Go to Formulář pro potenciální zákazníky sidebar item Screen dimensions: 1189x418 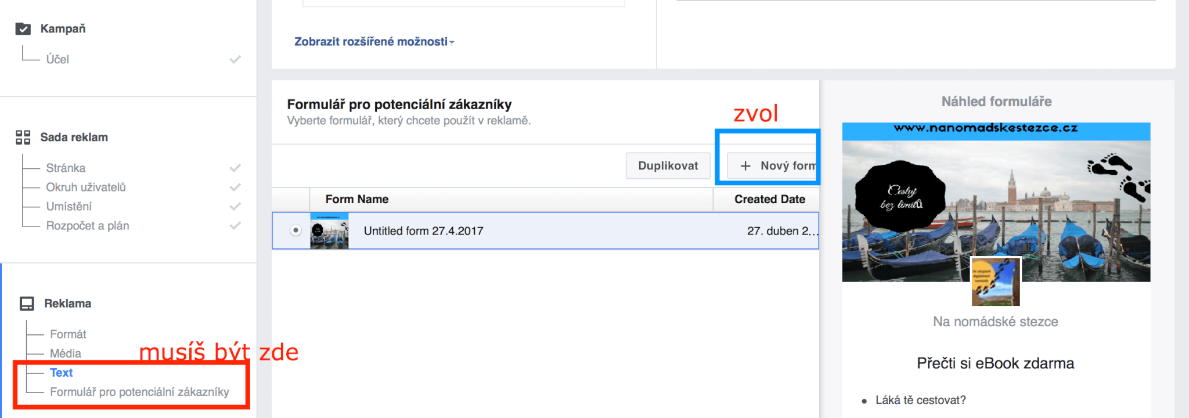[139, 392]
